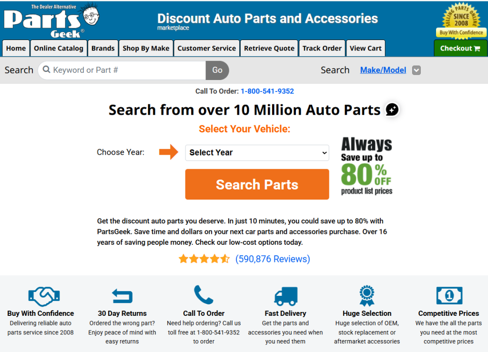The height and width of the screenshot is (352, 488).
Task: Click the Competitive Prices dollar bill icon
Action: pyautogui.click(x=449, y=295)
